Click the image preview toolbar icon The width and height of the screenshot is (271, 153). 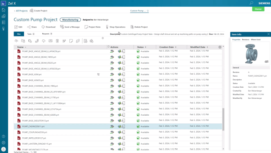pyautogui.click(x=50, y=41)
